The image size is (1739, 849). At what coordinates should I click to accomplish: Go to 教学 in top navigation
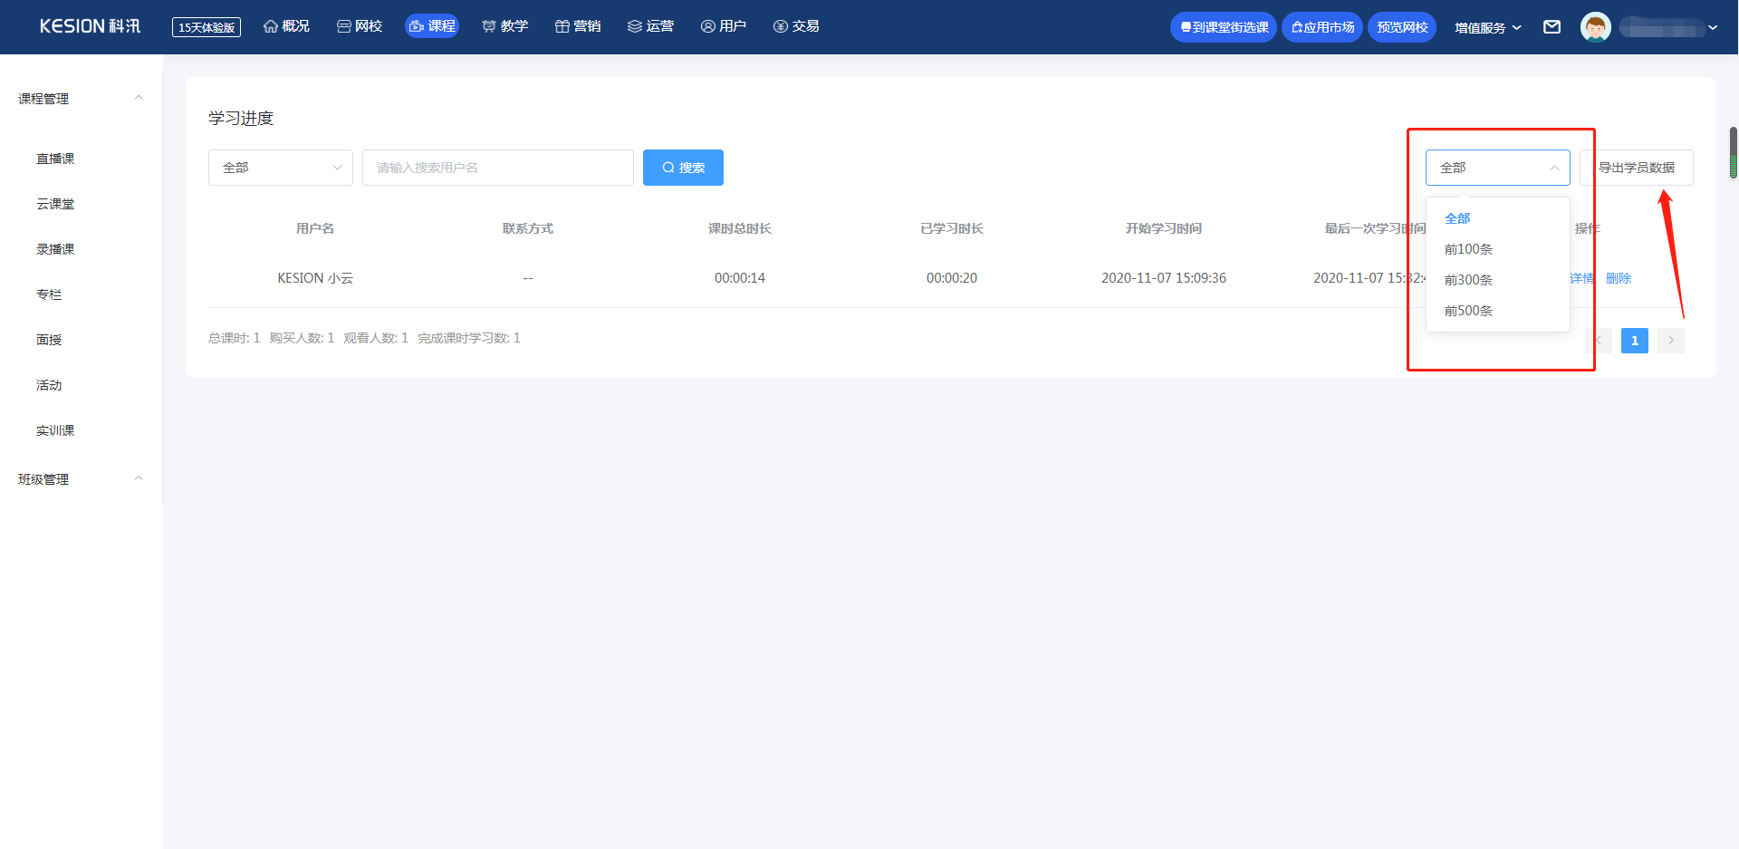pyautogui.click(x=504, y=26)
